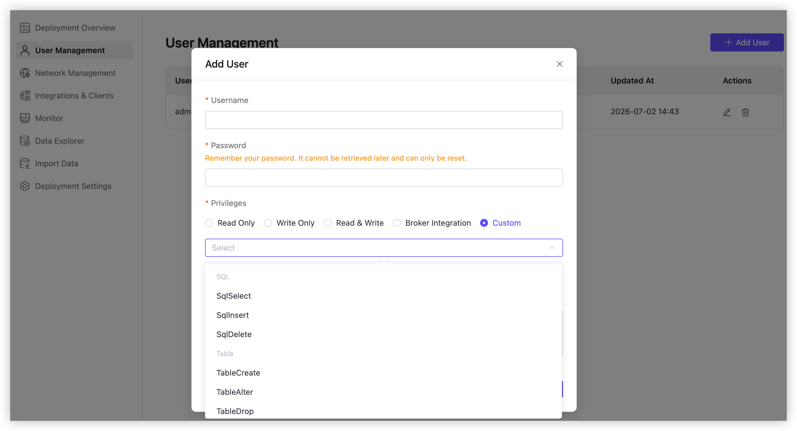Select the Broker Integration privilege
Screen dimensions: 797x431
click(397, 223)
